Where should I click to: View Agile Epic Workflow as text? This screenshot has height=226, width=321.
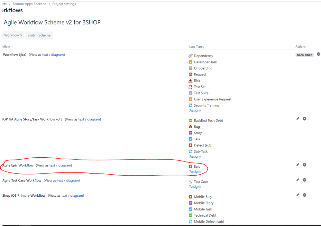pyautogui.click(x=52, y=165)
